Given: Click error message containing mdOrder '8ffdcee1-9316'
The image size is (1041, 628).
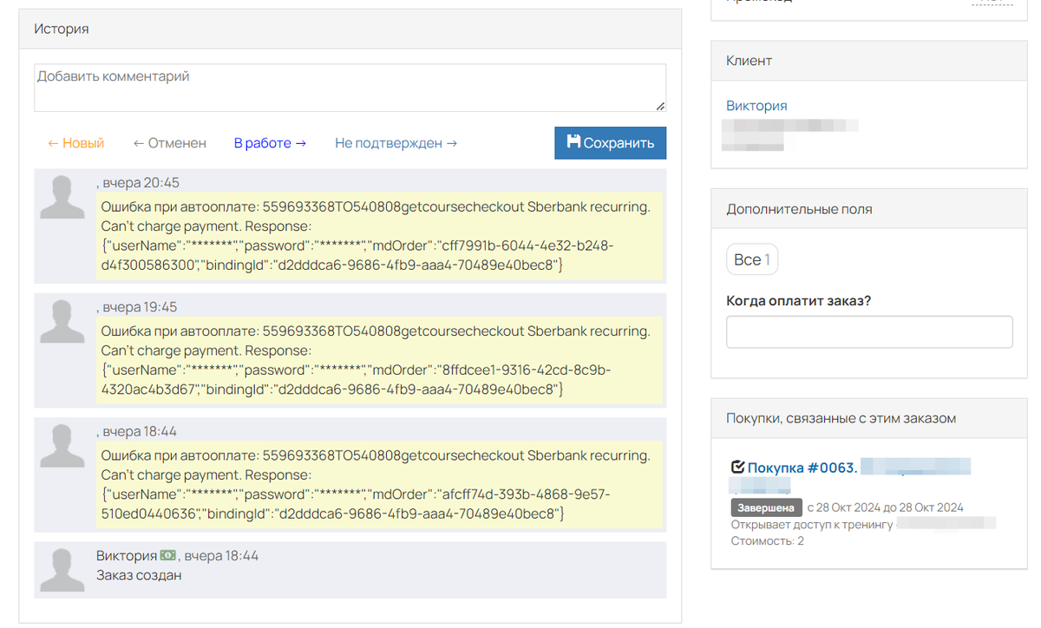Looking at the screenshot, I should point(380,360).
